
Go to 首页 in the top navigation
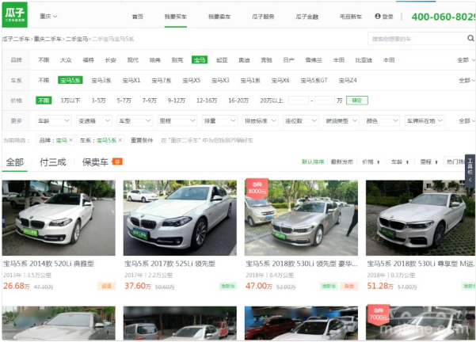(x=138, y=17)
